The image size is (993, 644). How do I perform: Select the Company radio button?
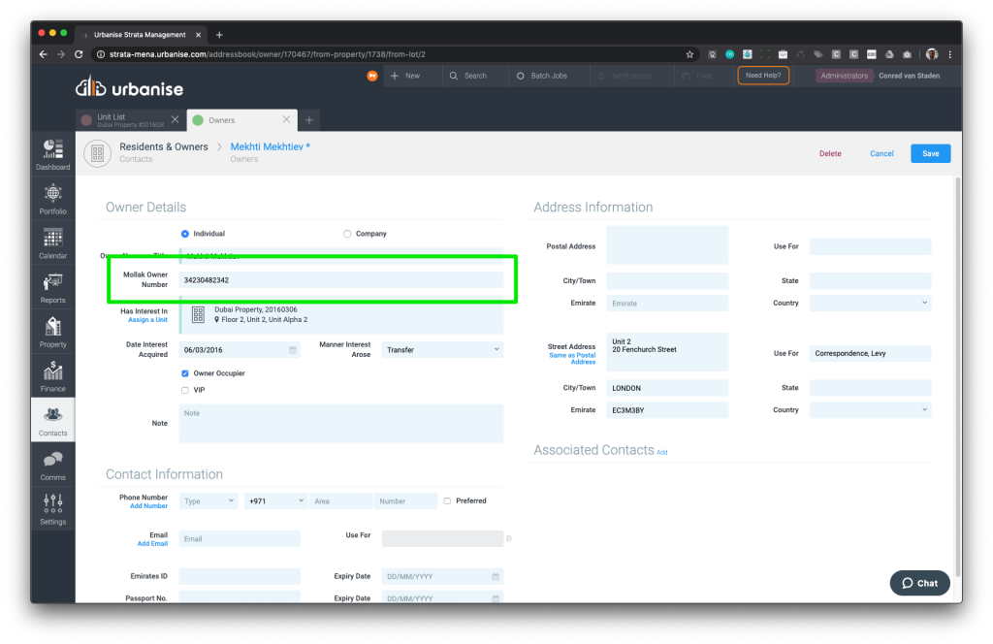pos(347,234)
